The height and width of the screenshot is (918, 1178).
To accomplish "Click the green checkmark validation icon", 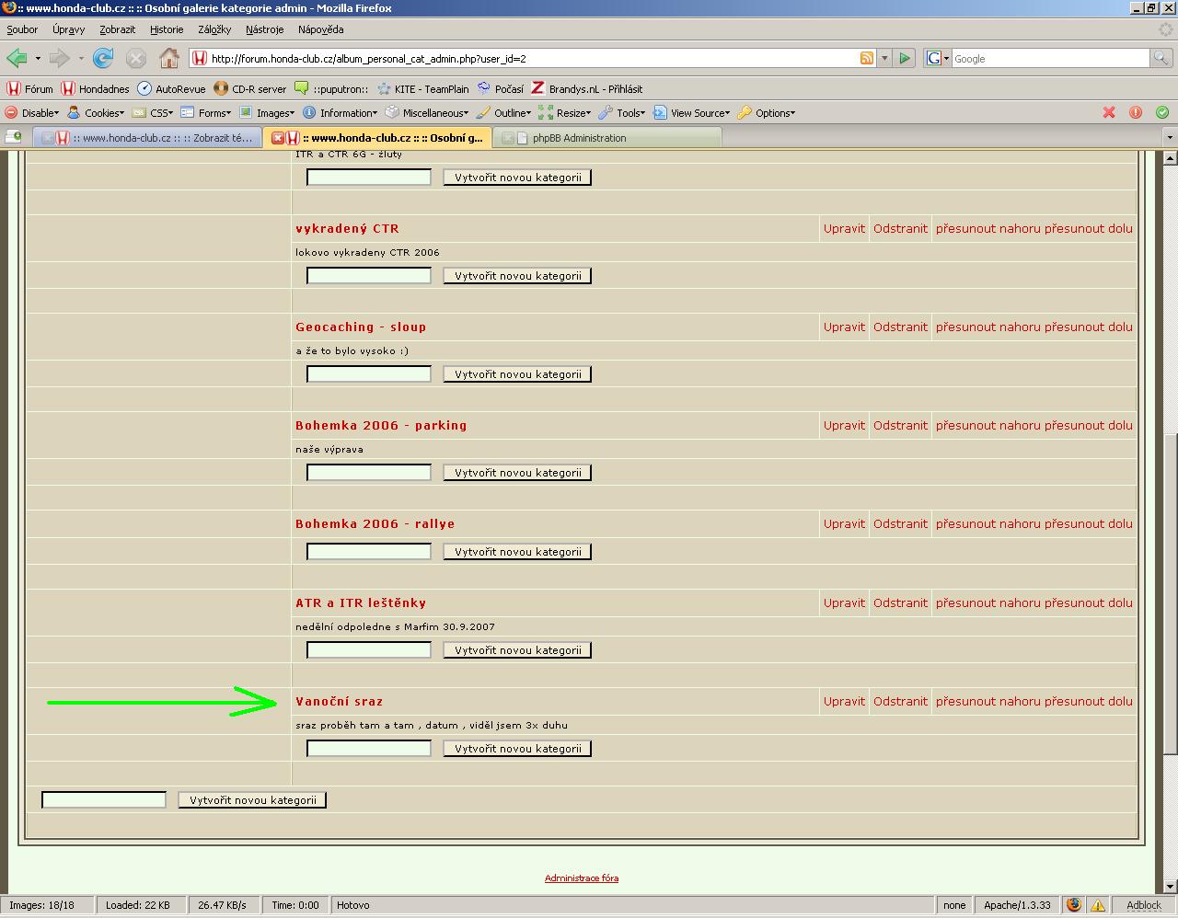I will (x=1162, y=112).
